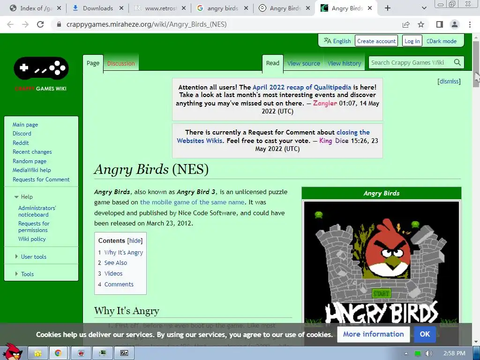Open the side panel icon
This screenshot has width=480, height=360.
[440, 24]
